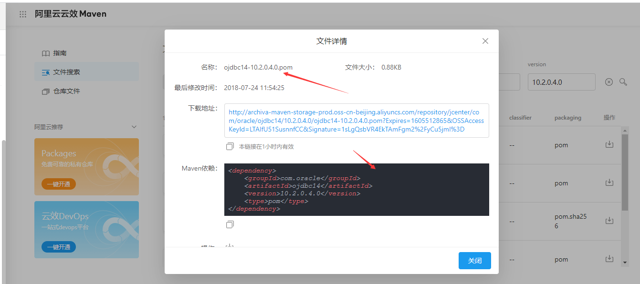Click the 0.88KB file size value
640x284 pixels.
tap(391, 67)
